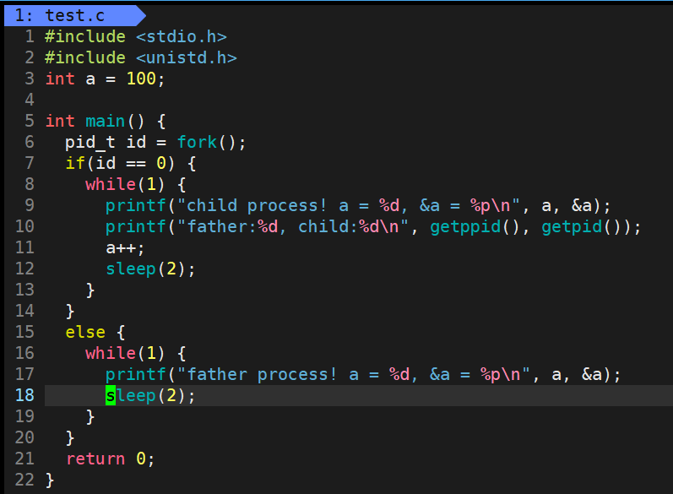Image resolution: width=673 pixels, height=494 pixels.
Task: Click 'printf' on line 17
Action: [x=136, y=374]
